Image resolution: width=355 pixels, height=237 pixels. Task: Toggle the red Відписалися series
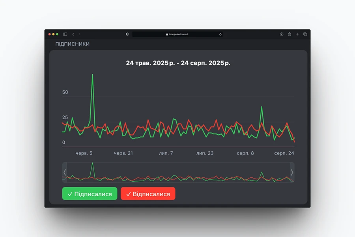click(148, 194)
